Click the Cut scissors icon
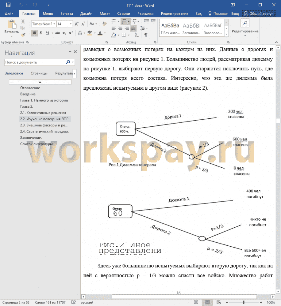 (x=23, y=21)
